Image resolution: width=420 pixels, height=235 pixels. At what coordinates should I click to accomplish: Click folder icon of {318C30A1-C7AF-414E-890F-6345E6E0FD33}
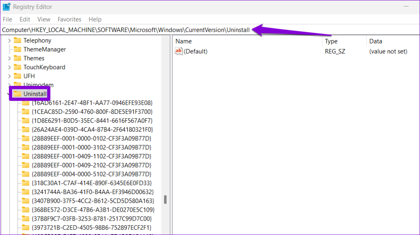pyautogui.click(x=25, y=183)
